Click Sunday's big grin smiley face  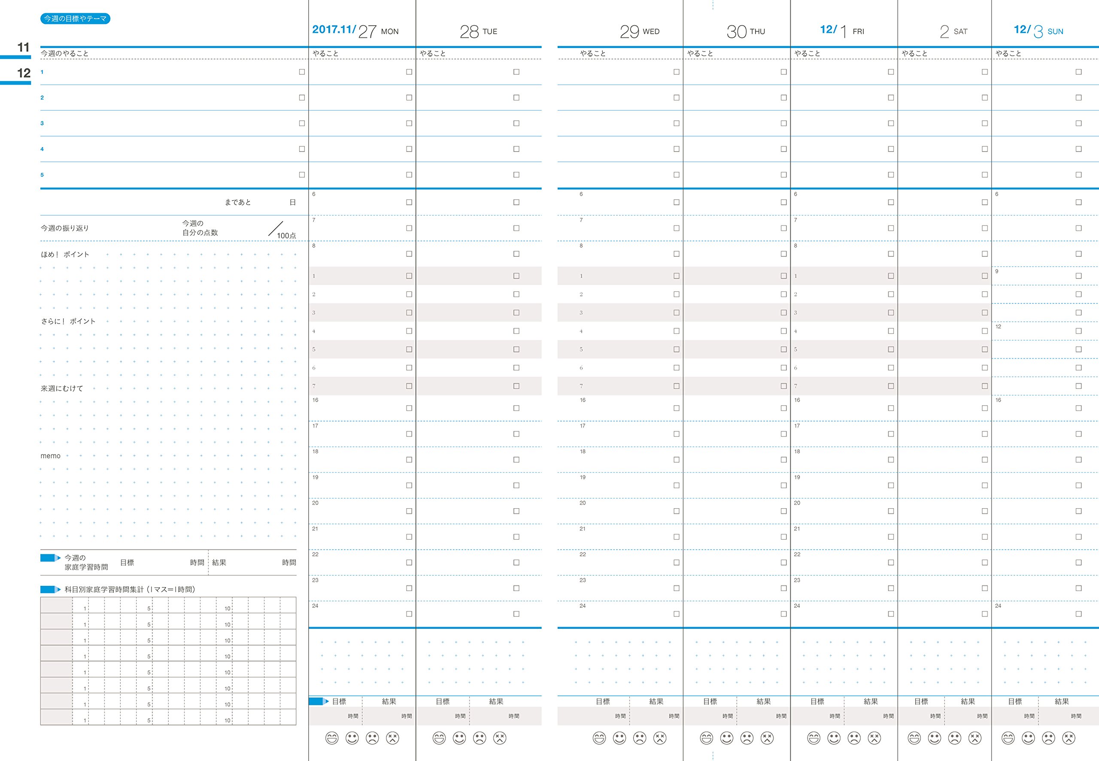coord(1008,738)
